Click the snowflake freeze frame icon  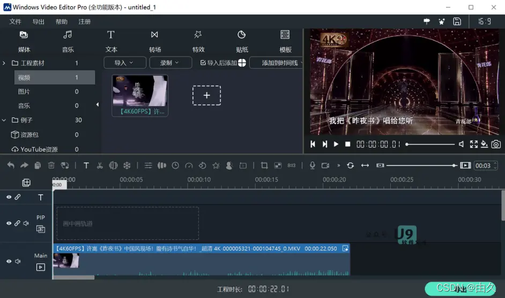coord(127,165)
